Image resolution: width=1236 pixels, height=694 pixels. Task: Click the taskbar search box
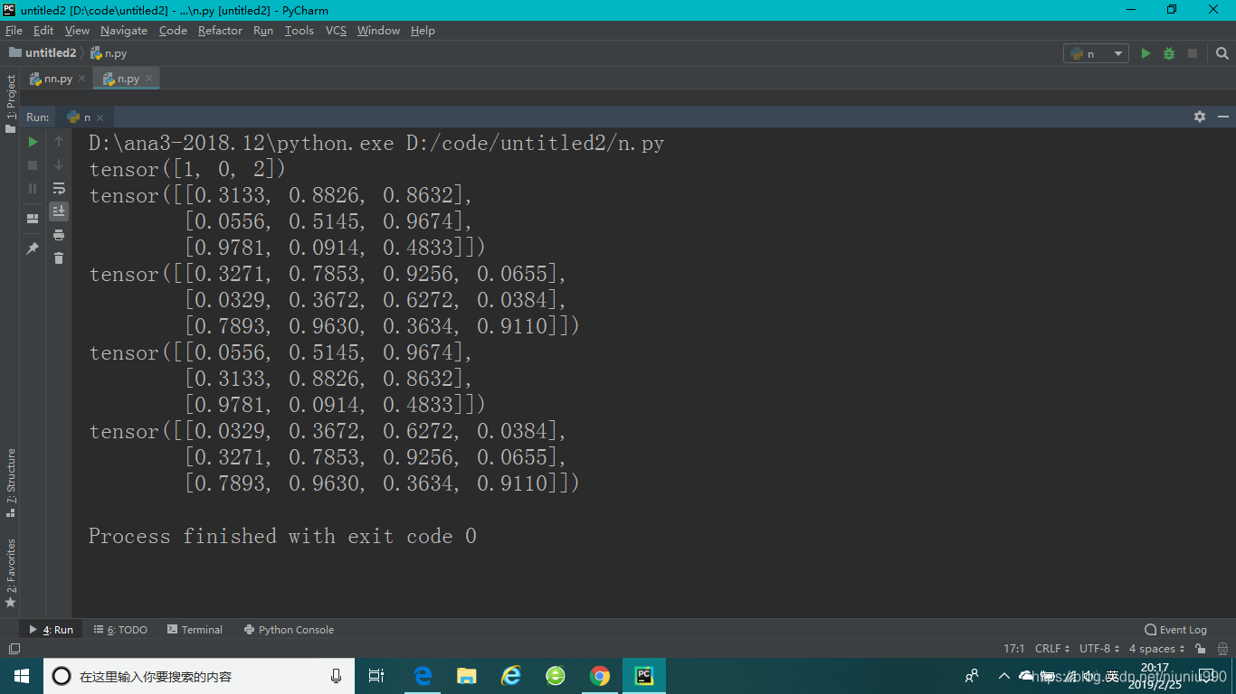tap(199, 676)
